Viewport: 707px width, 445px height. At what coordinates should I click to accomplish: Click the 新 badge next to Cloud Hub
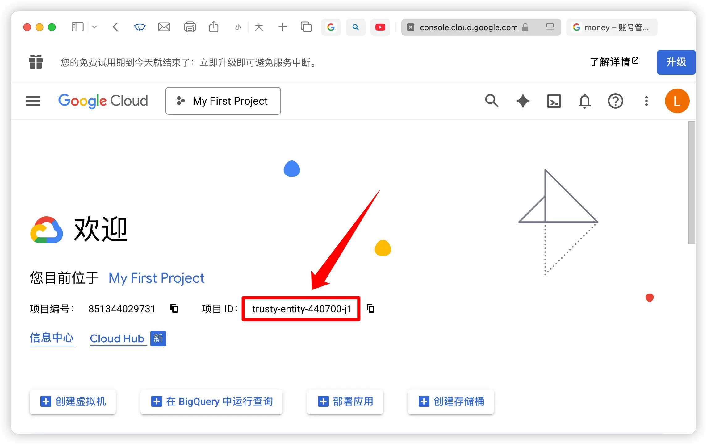[x=158, y=339]
